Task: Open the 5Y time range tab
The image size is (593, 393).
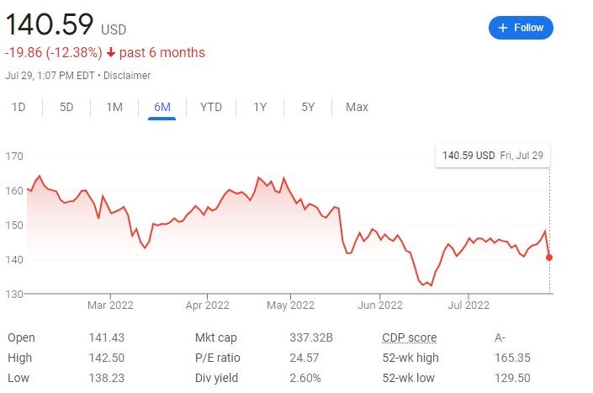Action: (308, 107)
